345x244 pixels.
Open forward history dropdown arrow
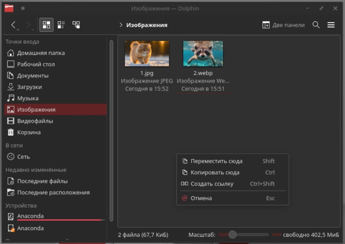[33, 30]
